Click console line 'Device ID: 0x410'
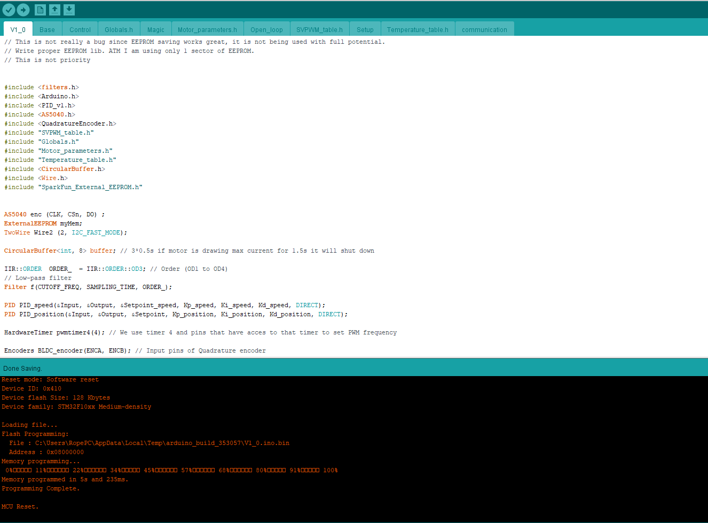 tap(32, 388)
